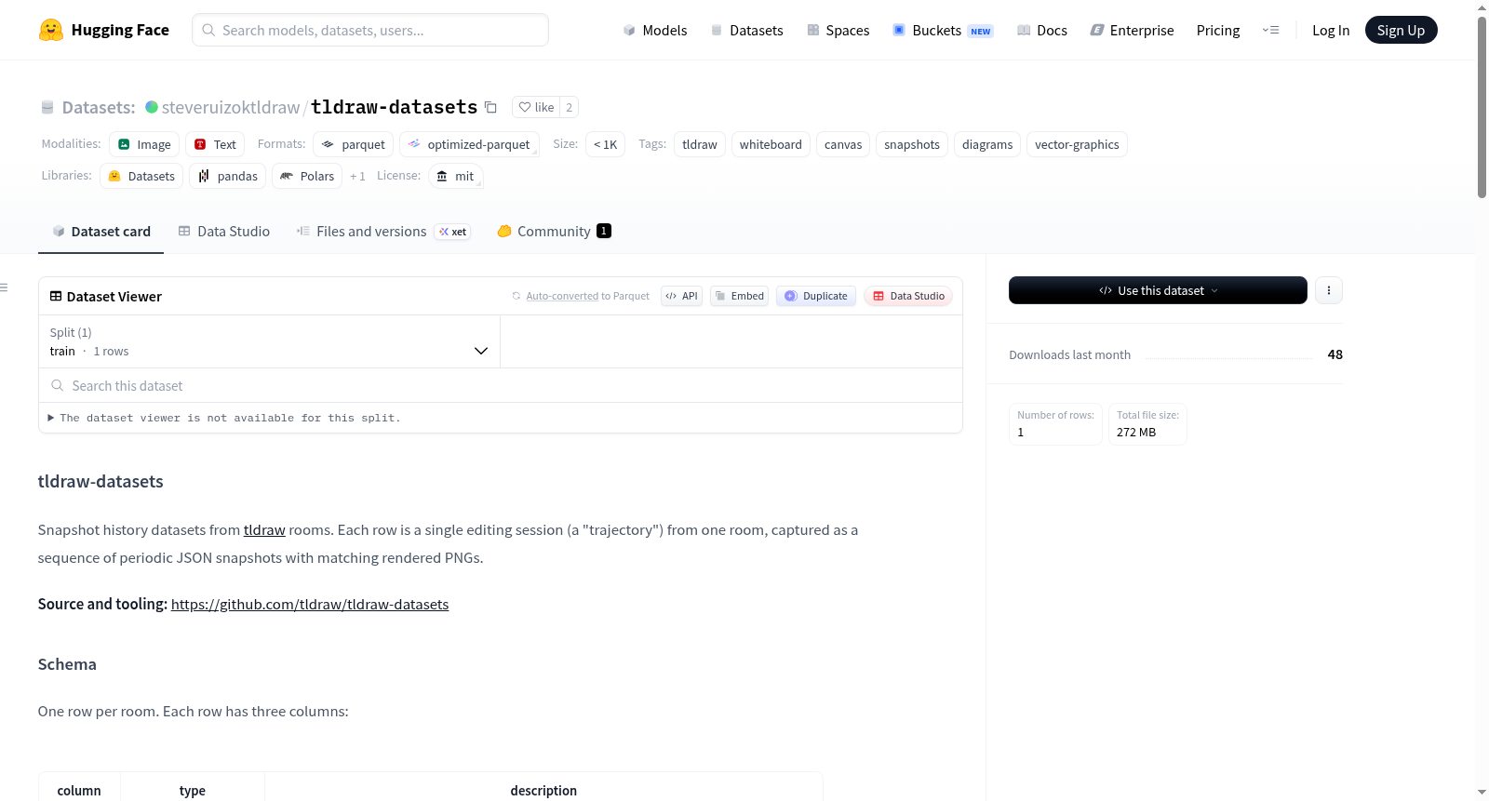Click the < 1K size tag
1489x801 pixels.
(x=605, y=144)
